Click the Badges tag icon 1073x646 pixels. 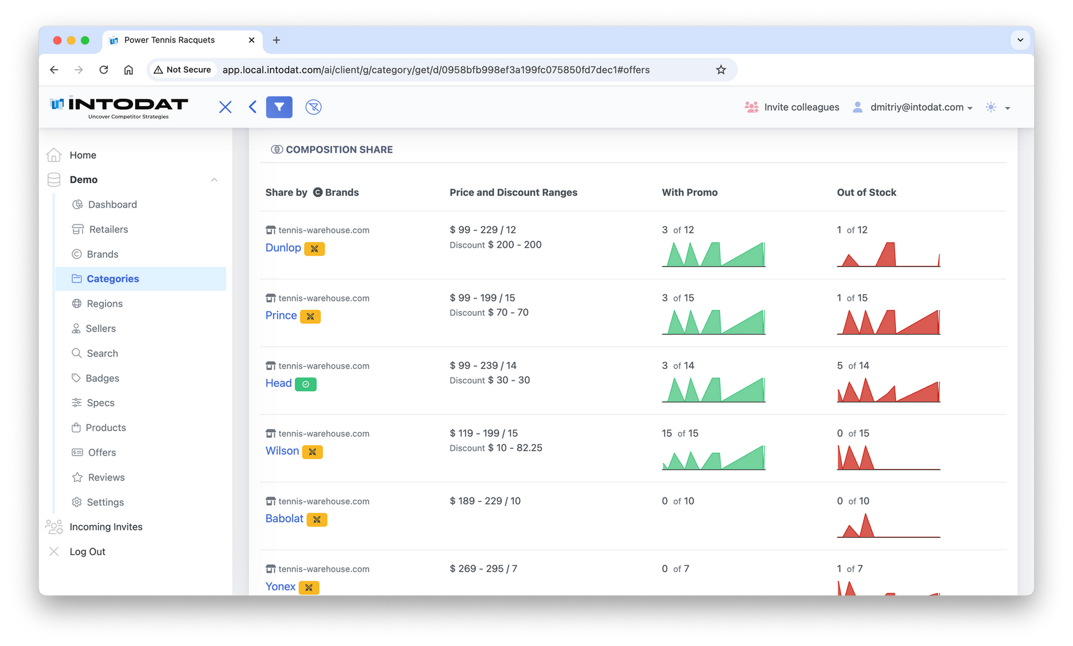tap(76, 378)
